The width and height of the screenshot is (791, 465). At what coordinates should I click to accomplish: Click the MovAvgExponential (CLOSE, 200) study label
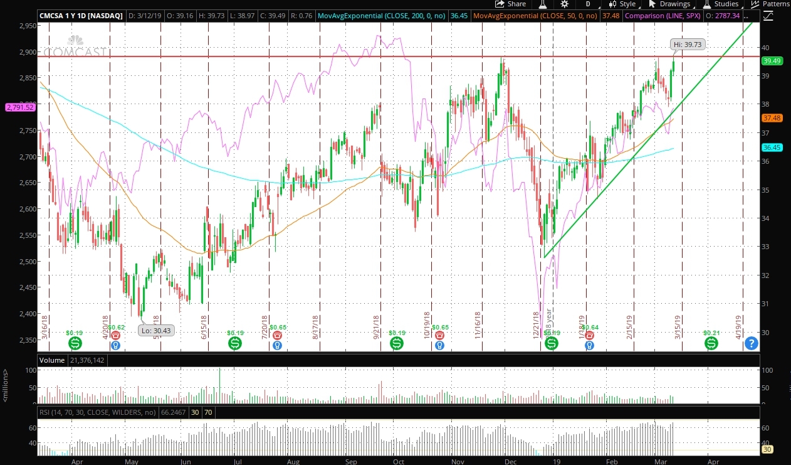point(382,15)
